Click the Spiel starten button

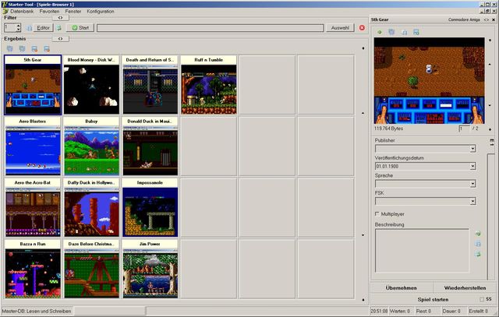tap(433, 300)
